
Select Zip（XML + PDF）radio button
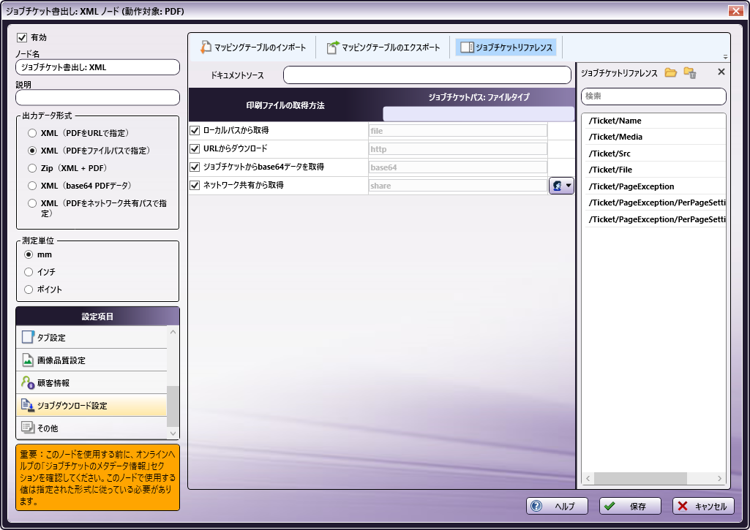click(x=32, y=168)
